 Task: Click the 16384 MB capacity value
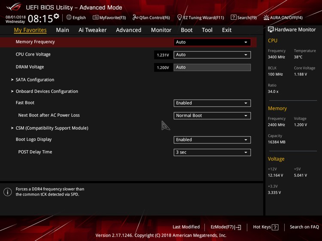(x=276, y=142)
